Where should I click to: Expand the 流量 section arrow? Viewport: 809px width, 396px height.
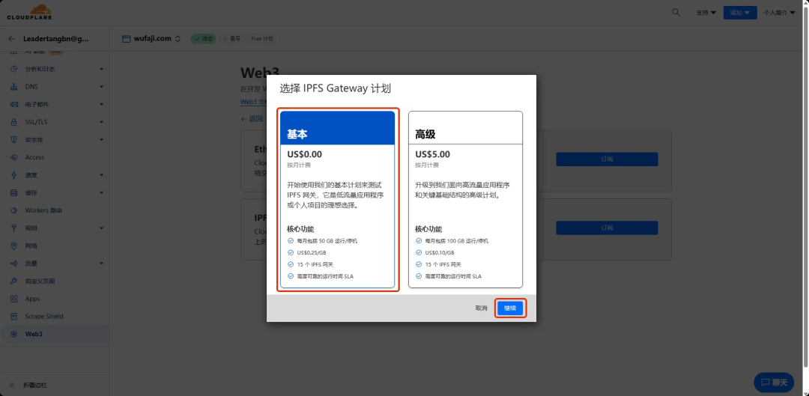point(102,264)
